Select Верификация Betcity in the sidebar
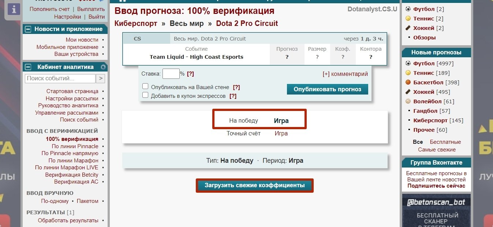The image size is (493, 227). (72, 175)
